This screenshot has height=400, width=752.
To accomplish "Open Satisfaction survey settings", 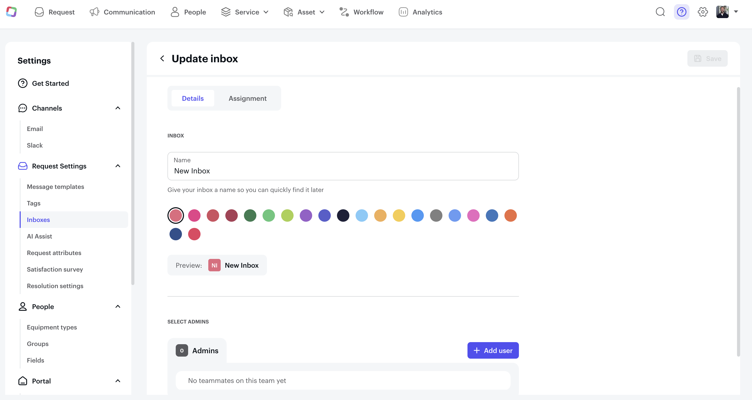I will [55, 269].
